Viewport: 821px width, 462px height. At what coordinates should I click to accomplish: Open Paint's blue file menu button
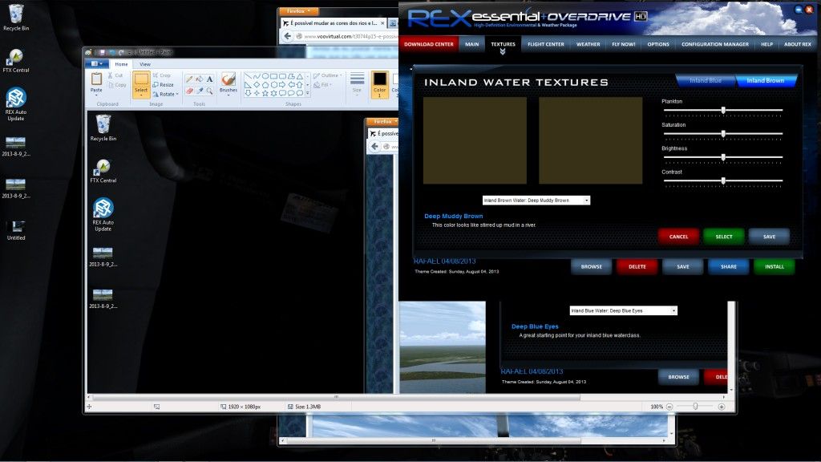96,64
